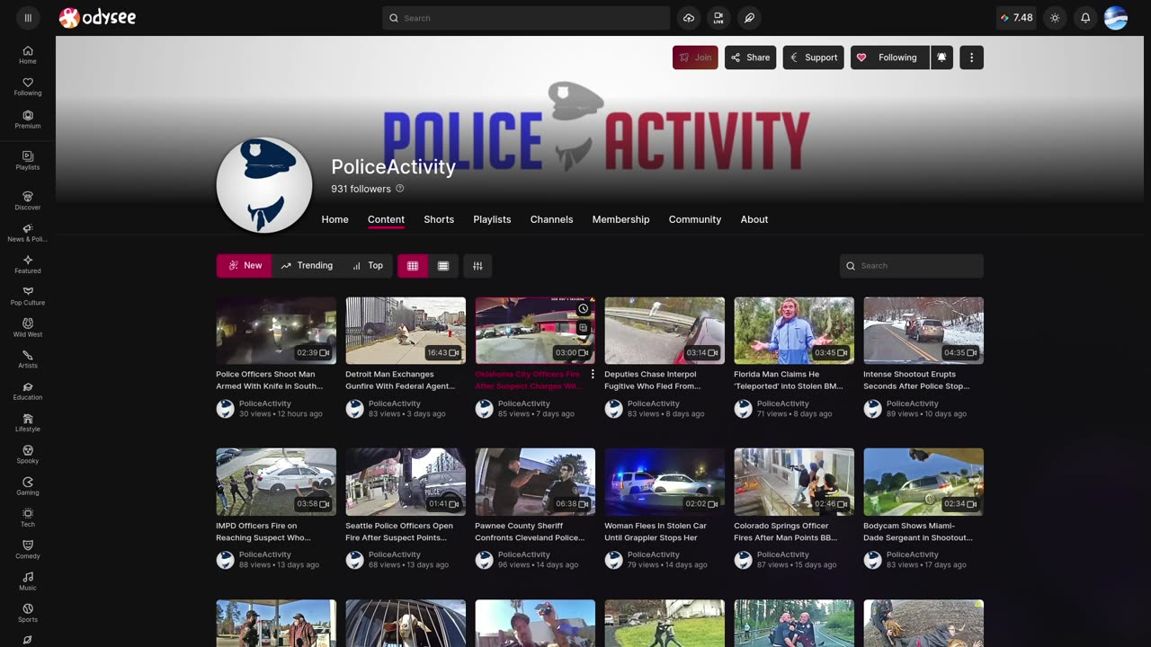Open Wild West sidebar category
Viewport: 1151px width, 647px height.
(28, 328)
